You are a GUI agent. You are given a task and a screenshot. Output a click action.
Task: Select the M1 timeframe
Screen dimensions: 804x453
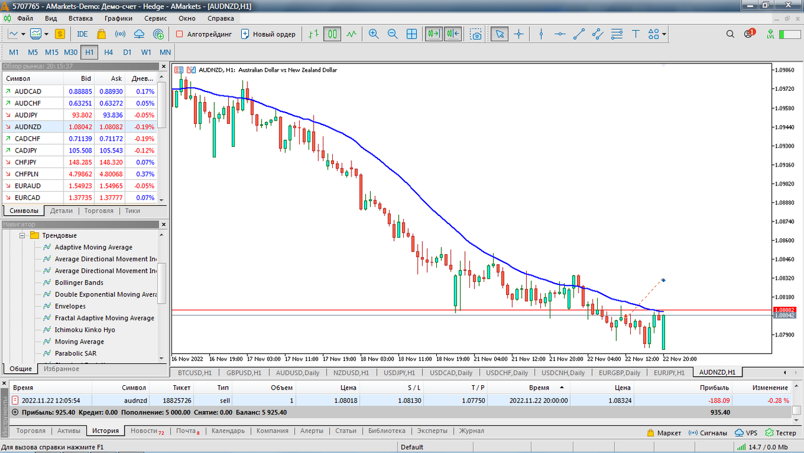pyautogui.click(x=14, y=52)
